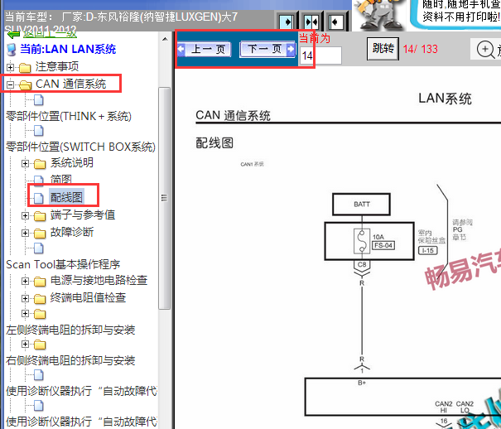Select 电源与接地电路检查 tree item
Viewport: 501px width, 429px height.
tap(99, 280)
